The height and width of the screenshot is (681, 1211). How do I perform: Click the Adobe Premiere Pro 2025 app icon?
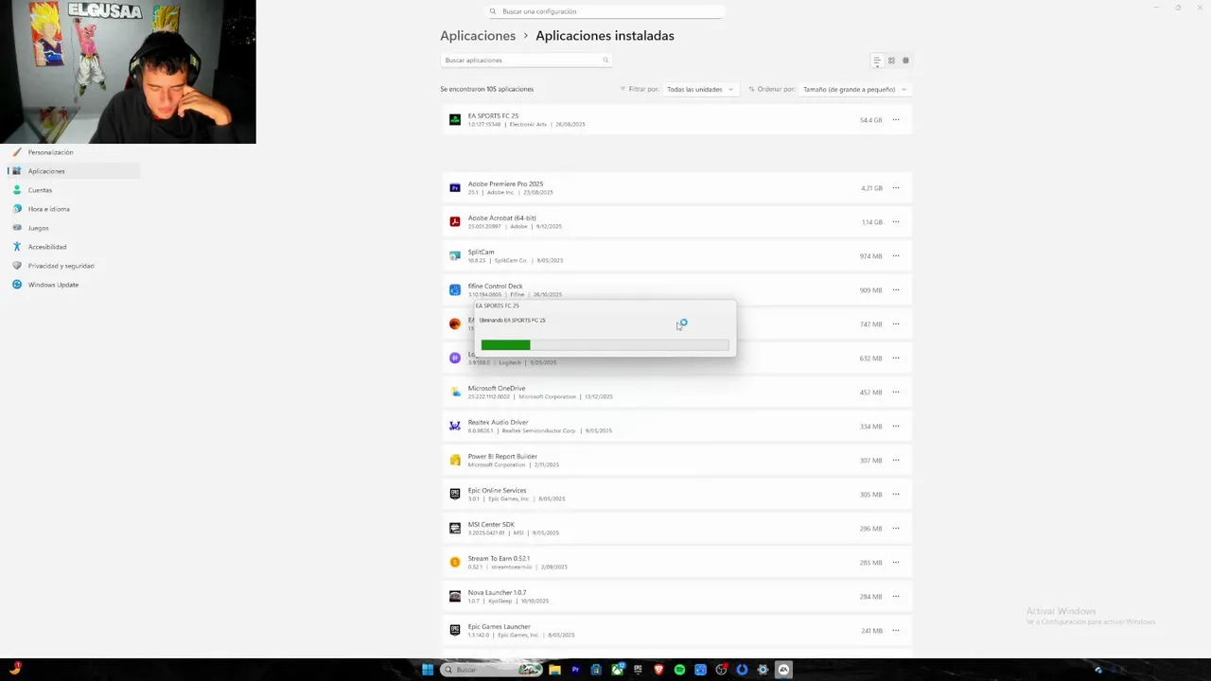(x=455, y=188)
